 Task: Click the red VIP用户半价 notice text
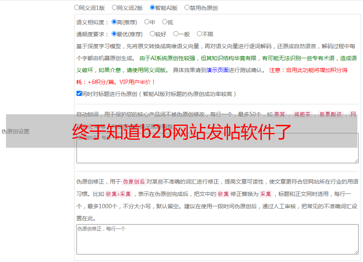click(x=137, y=82)
